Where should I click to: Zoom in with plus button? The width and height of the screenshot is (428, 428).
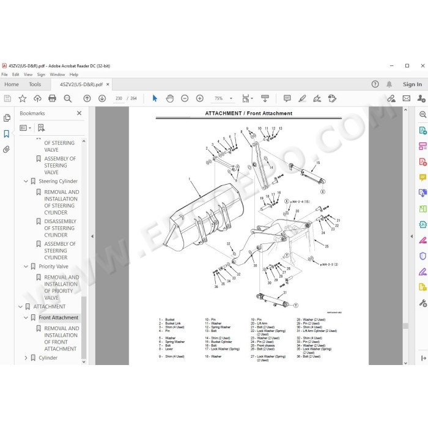(200, 98)
